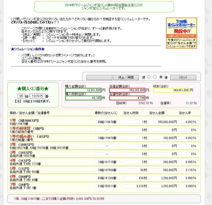Screen dimensions: 212x205
Task: Click the 6等 amount 1,290,000円 cell
Action: pos(163,178)
